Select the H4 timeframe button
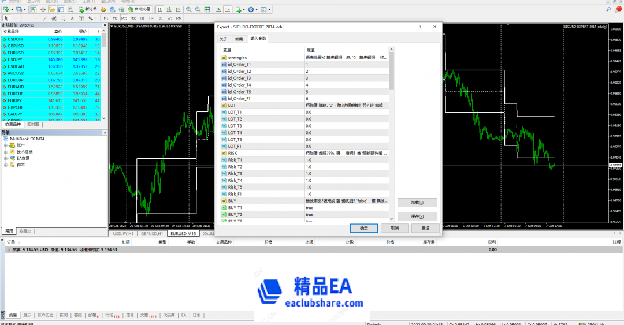 point(151,18)
